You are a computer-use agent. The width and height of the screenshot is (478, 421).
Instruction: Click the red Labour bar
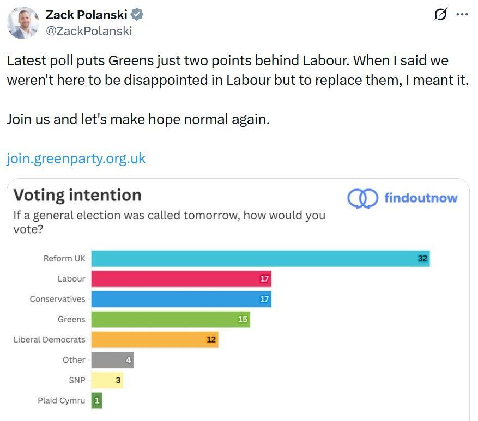181,279
